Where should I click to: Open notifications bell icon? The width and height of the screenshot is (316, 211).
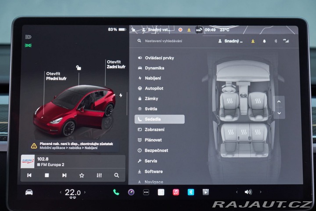264,41
